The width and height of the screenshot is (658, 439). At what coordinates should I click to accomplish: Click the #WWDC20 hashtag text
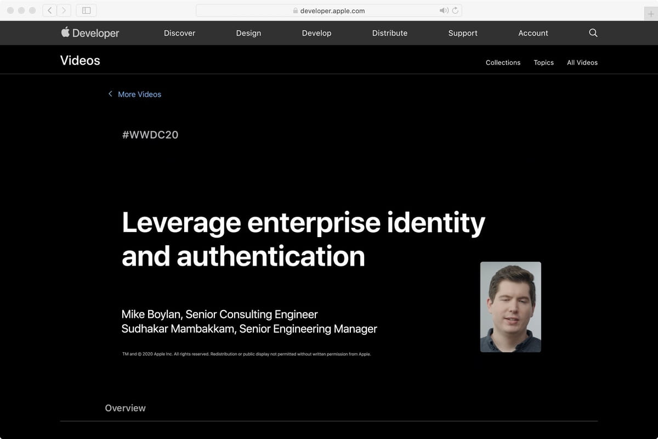click(x=150, y=134)
